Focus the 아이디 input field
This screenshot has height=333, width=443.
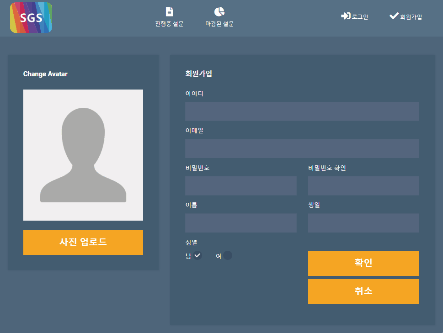click(302, 111)
